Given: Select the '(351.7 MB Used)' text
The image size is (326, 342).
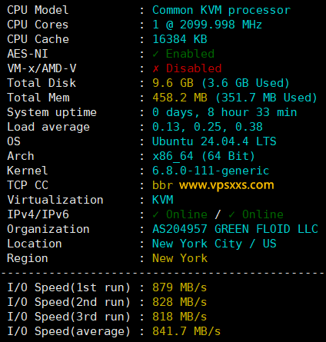Looking at the screenshot, I should pyautogui.click(x=266, y=98).
